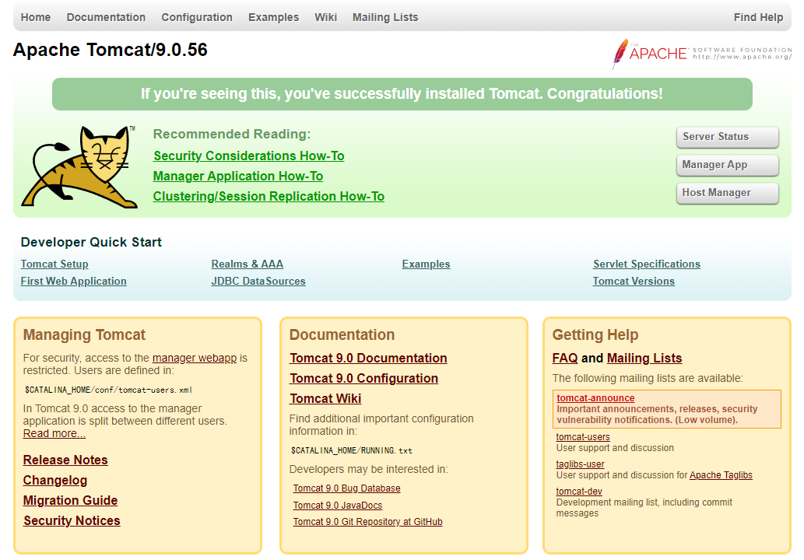Open the First Web Application link
The height and width of the screenshot is (560, 804).
[x=73, y=282]
